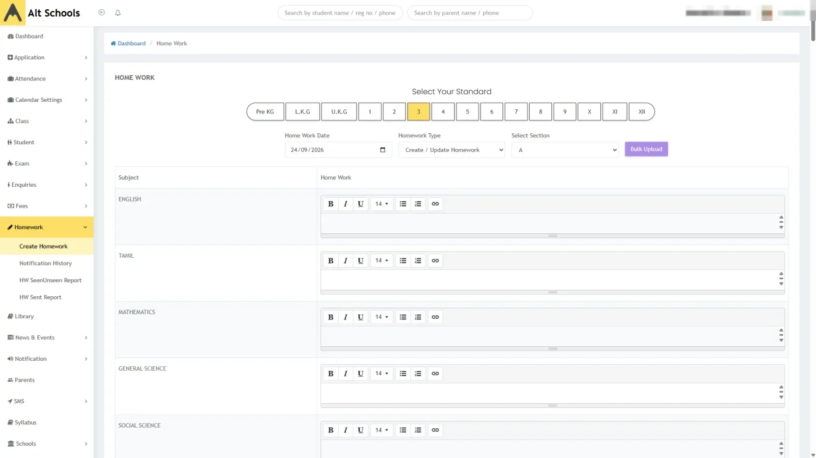Go to Dashboard via breadcrumb link
This screenshot has width=816, height=458.
tap(128, 43)
